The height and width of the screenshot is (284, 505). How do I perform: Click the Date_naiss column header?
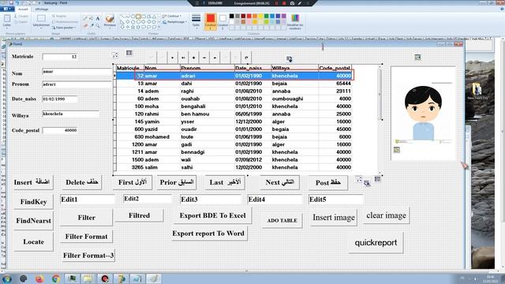click(252, 68)
